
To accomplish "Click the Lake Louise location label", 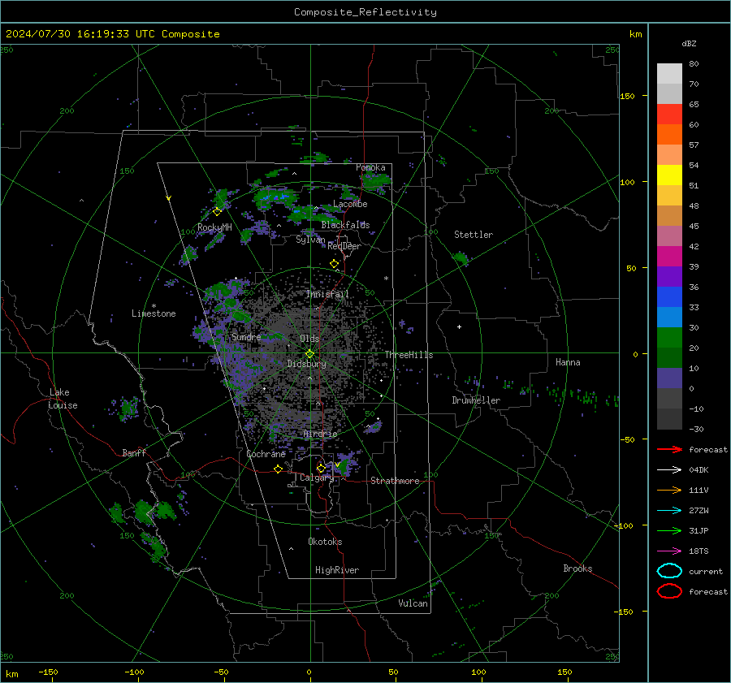I will pos(63,399).
